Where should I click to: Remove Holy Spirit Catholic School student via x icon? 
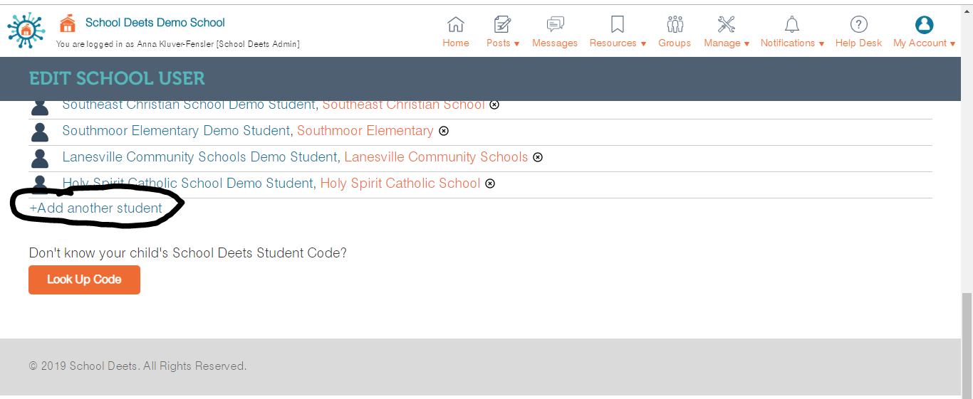point(490,183)
